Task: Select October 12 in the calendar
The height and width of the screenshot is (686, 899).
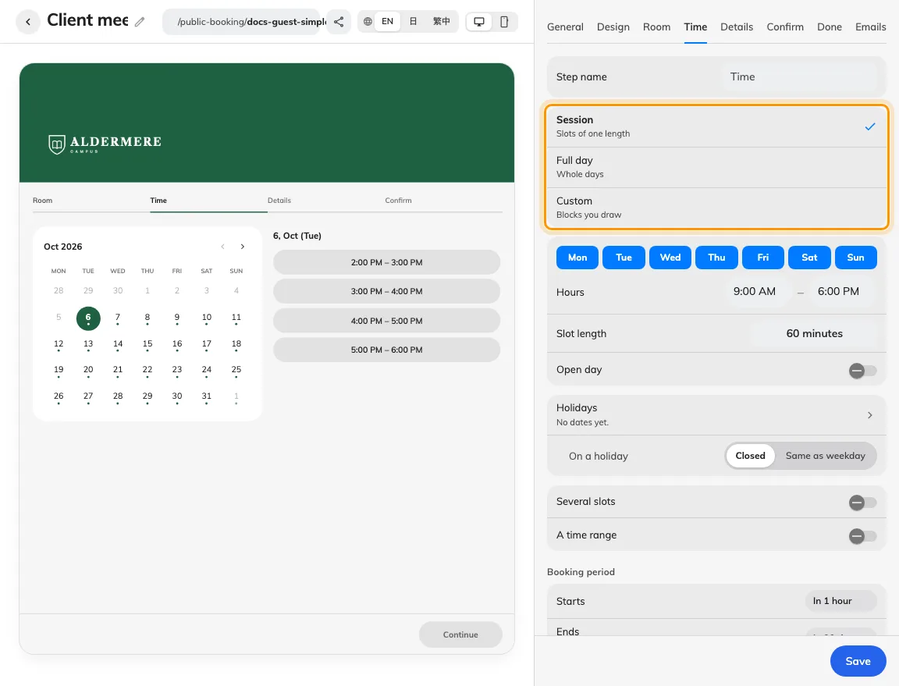Action: [x=59, y=345]
